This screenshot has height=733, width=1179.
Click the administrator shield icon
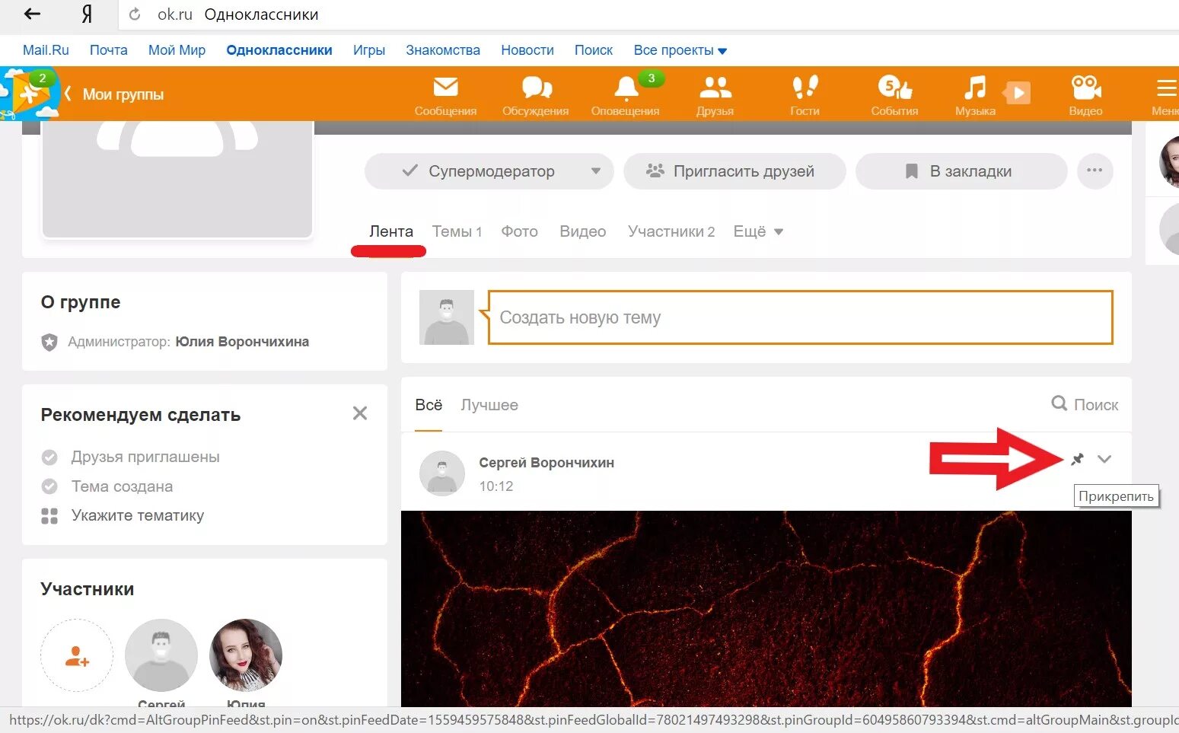49,342
